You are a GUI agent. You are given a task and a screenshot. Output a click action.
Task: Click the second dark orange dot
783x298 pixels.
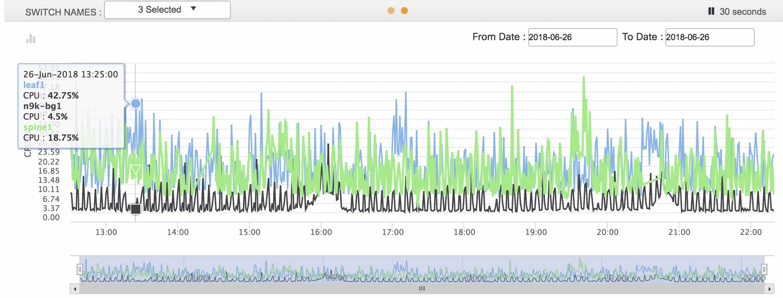coord(405,10)
